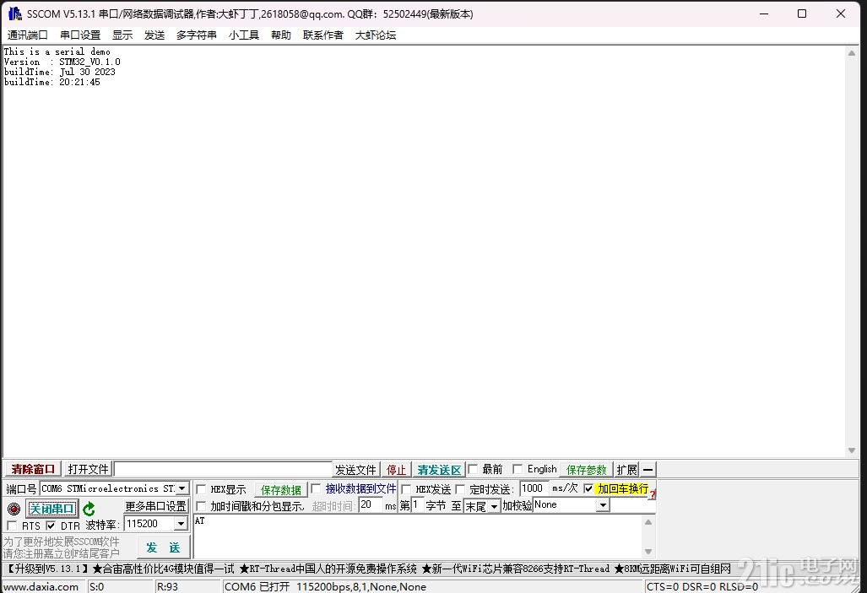Viewport: 867px width, 593px height.
Task: Click the 发送 send button
Action: click(x=163, y=547)
